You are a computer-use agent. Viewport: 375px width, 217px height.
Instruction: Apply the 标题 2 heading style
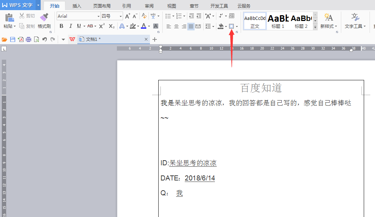tap(301, 21)
